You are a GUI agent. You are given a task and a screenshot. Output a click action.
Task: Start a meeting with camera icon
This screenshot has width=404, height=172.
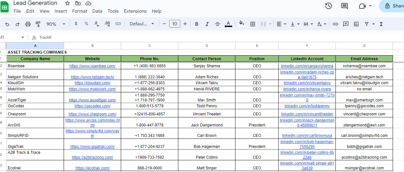(x=362, y=6)
